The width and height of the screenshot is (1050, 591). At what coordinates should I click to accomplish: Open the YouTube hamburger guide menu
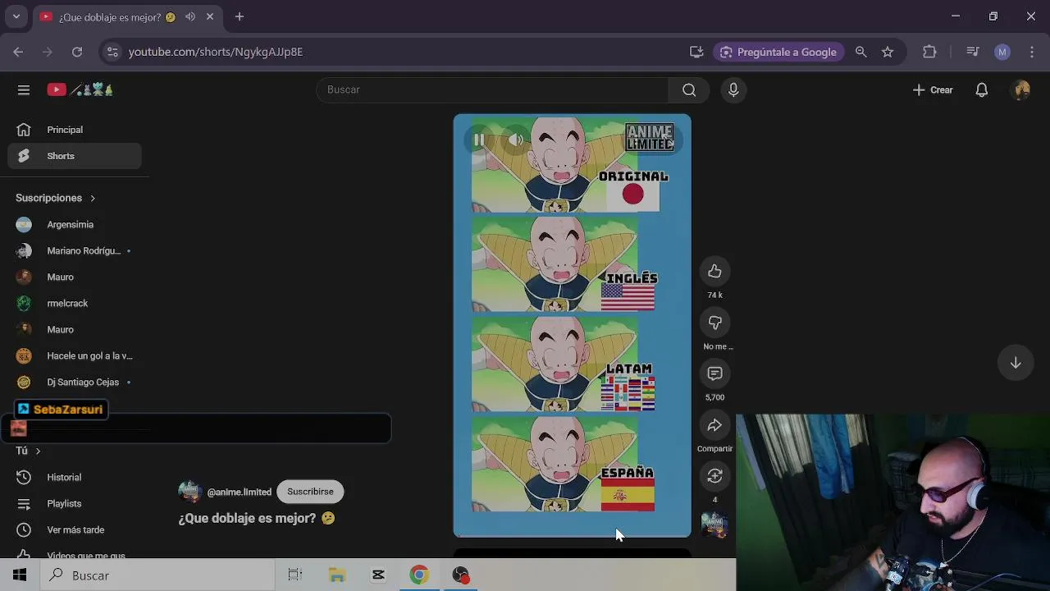click(24, 89)
